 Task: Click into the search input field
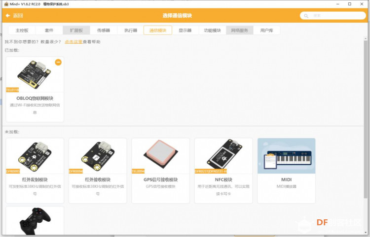tap(333, 16)
